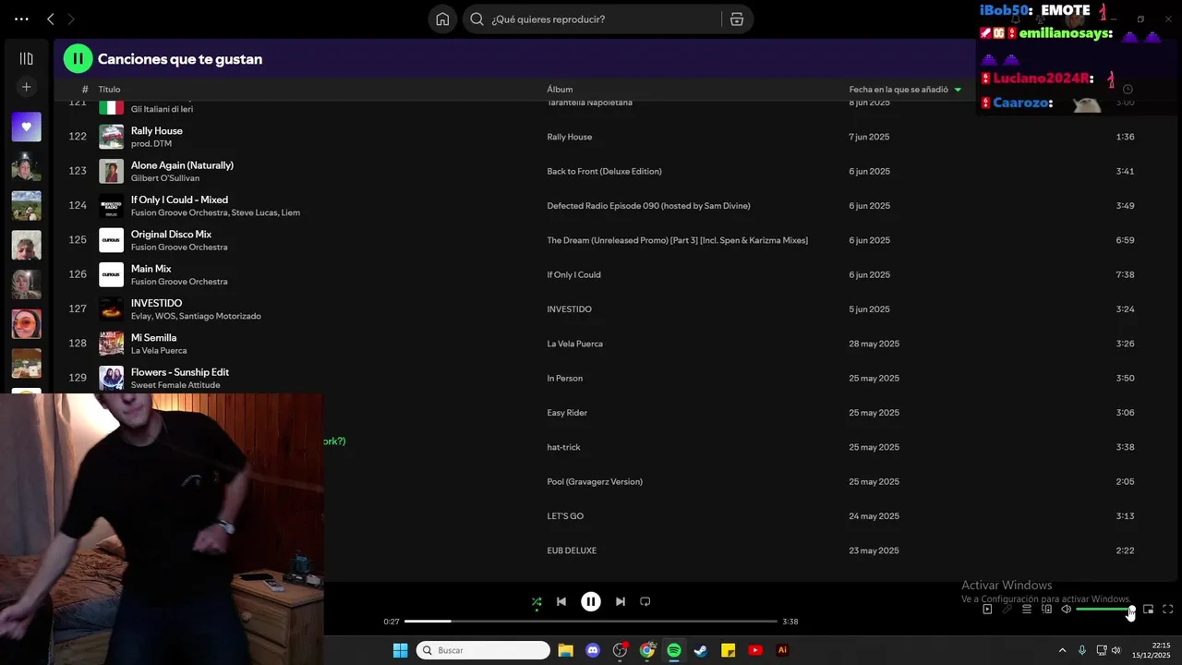Open the "LET'S GO" album link
Screen dimensions: 1182x665
coord(565,516)
